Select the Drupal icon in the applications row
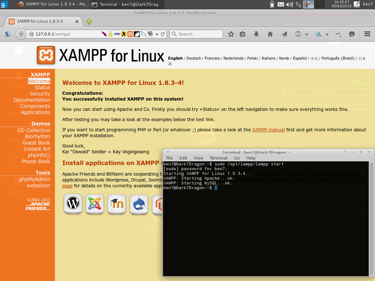 (x=139, y=204)
